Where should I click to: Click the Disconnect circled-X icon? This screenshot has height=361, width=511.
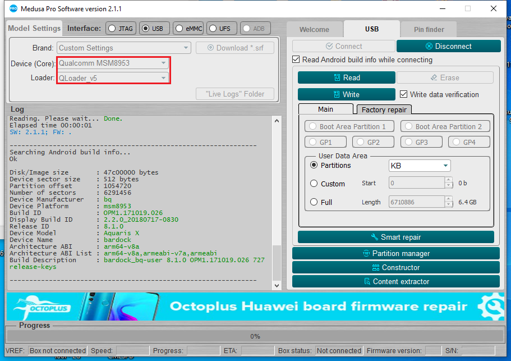pos(429,46)
